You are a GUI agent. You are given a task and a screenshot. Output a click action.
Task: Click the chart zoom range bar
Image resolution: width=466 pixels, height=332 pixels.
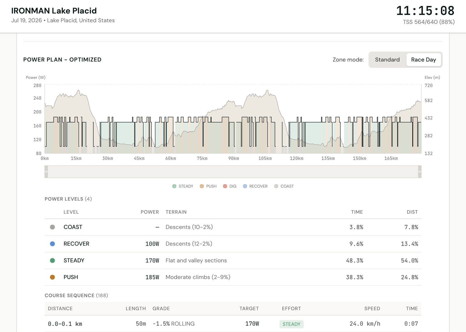(233, 172)
